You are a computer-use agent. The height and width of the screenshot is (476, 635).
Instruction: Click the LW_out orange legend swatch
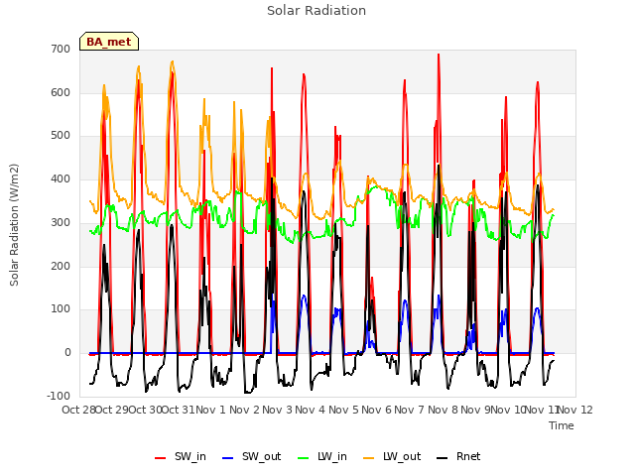pos(369,458)
